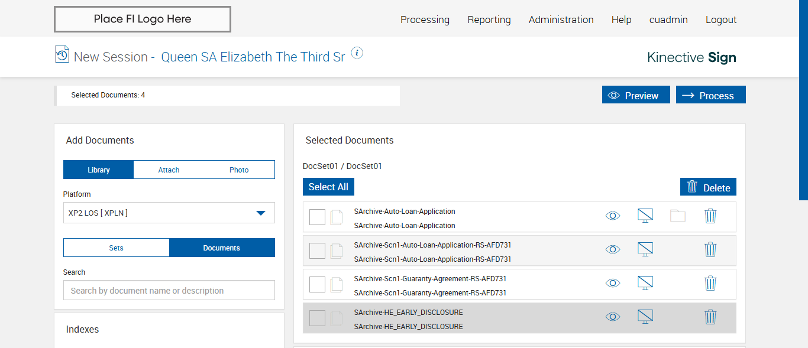This screenshot has height=348, width=808.
Task: Open the Administration menu
Action: (561, 19)
